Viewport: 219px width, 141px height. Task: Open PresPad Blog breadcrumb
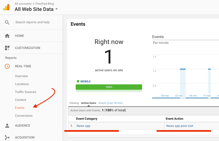(x=45, y=4)
